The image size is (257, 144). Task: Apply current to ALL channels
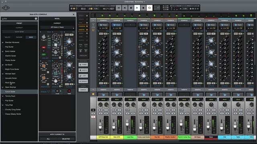pyautogui.click(x=48, y=139)
